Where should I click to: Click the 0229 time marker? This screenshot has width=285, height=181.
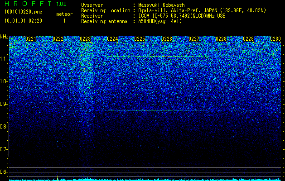click(248, 39)
